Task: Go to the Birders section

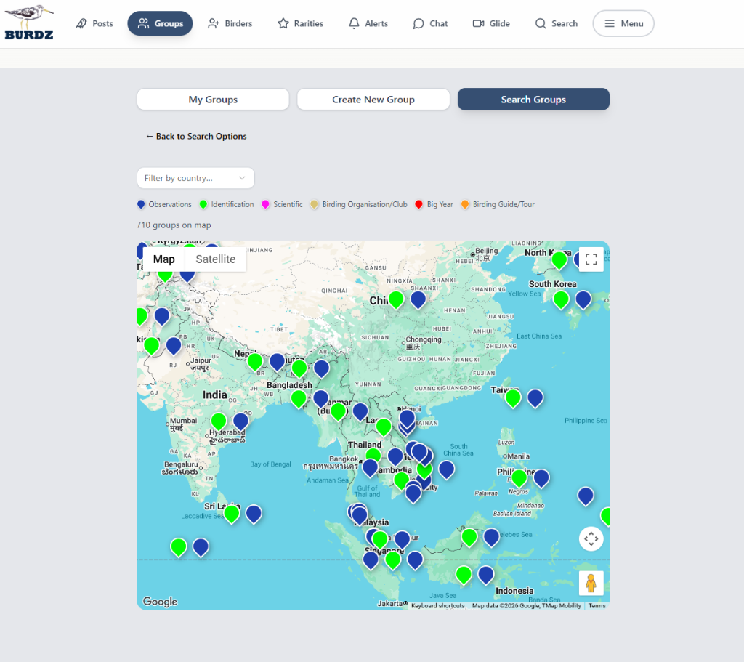Action: click(230, 23)
